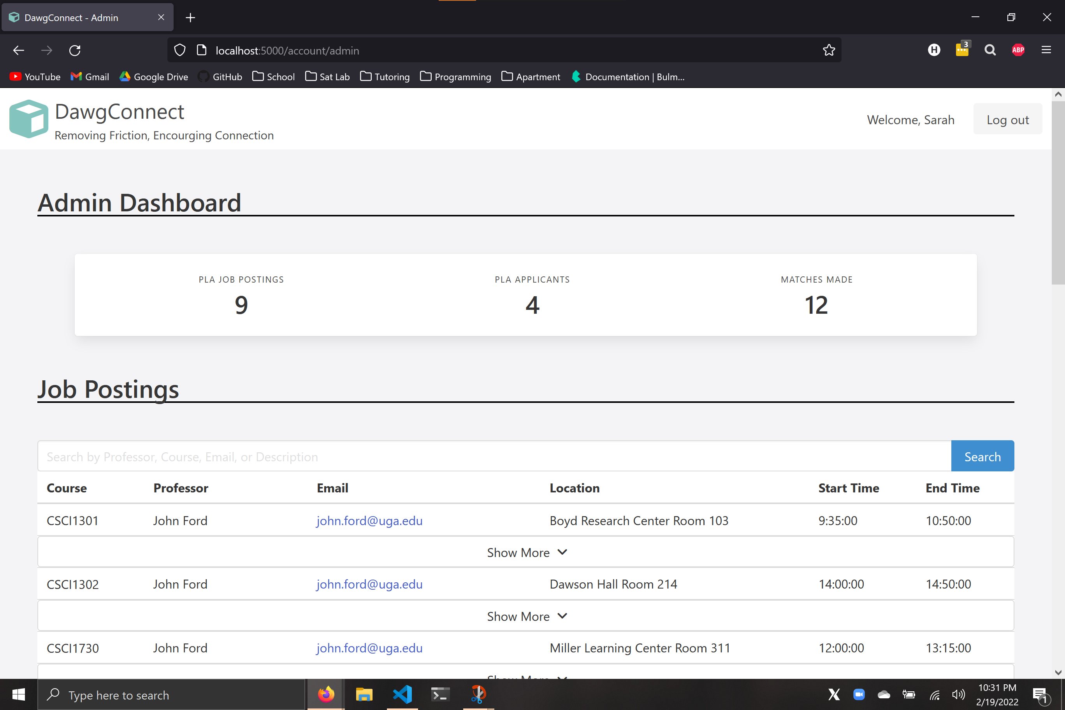Open Firefox hamburger application menu
This screenshot has width=1065, height=710.
click(x=1046, y=50)
